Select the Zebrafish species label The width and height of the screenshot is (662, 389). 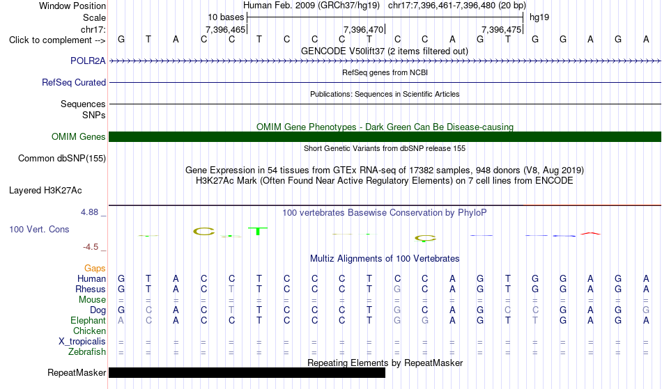point(87,351)
